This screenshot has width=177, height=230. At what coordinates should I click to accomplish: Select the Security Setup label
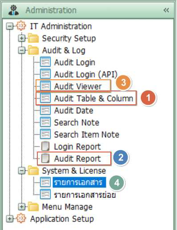point(69,38)
